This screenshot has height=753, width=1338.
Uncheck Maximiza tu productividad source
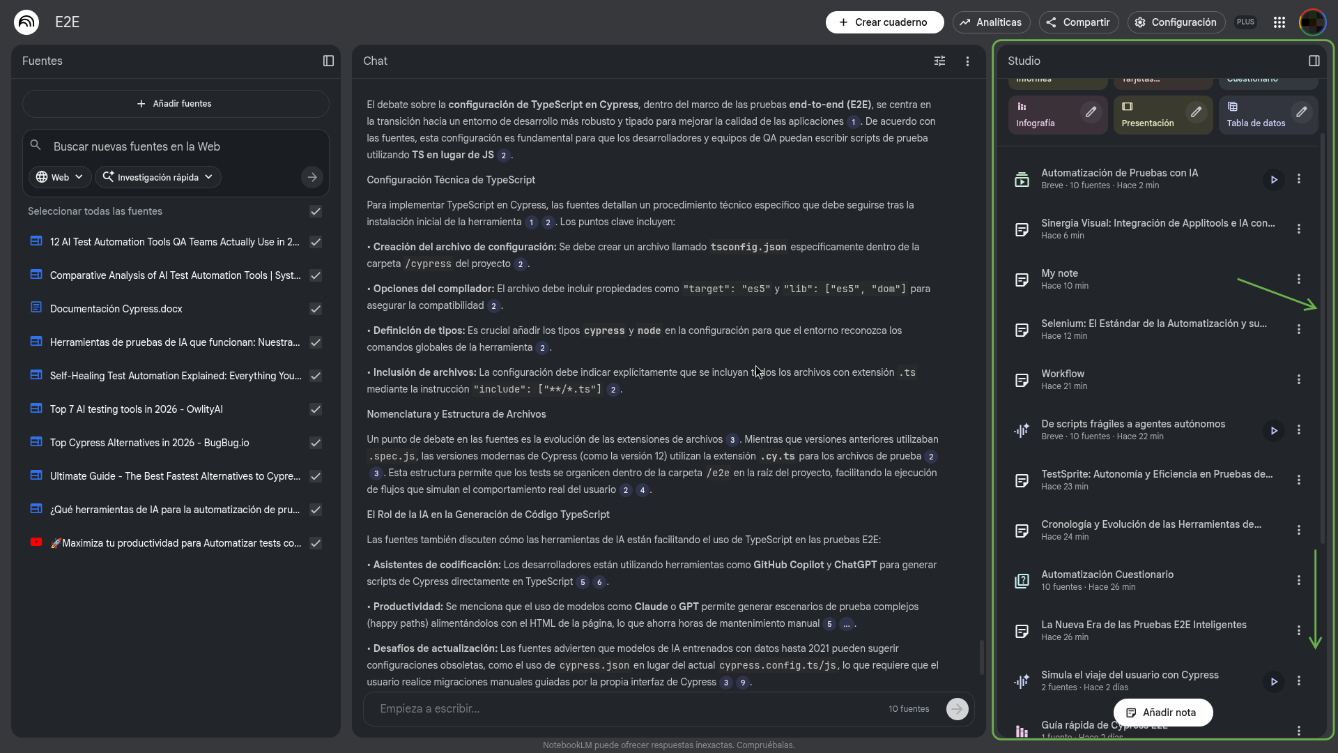click(x=316, y=543)
